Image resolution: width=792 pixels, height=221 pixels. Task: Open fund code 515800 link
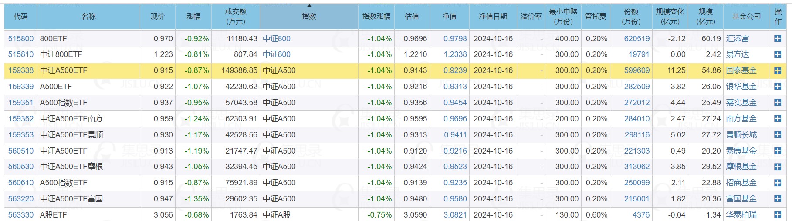pyautogui.click(x=21, y=39)
